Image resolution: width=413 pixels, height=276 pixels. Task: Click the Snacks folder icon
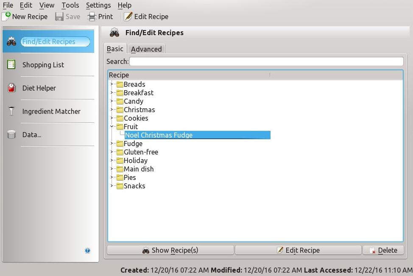tap(120, 186)
